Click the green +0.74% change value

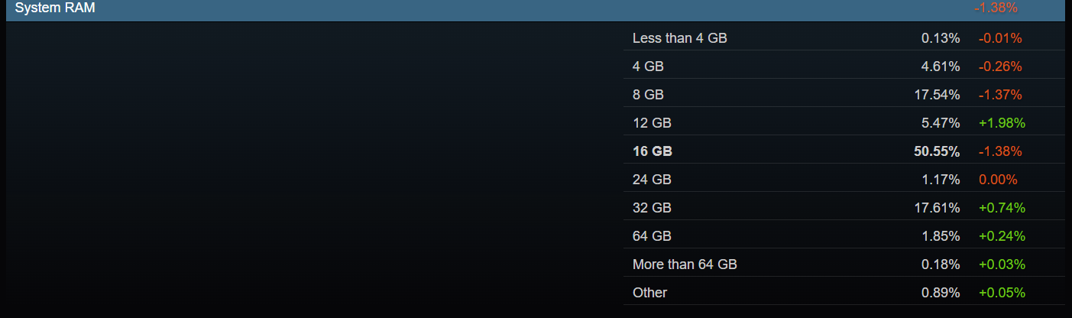pyautogui.click(x=1002, y=208)
